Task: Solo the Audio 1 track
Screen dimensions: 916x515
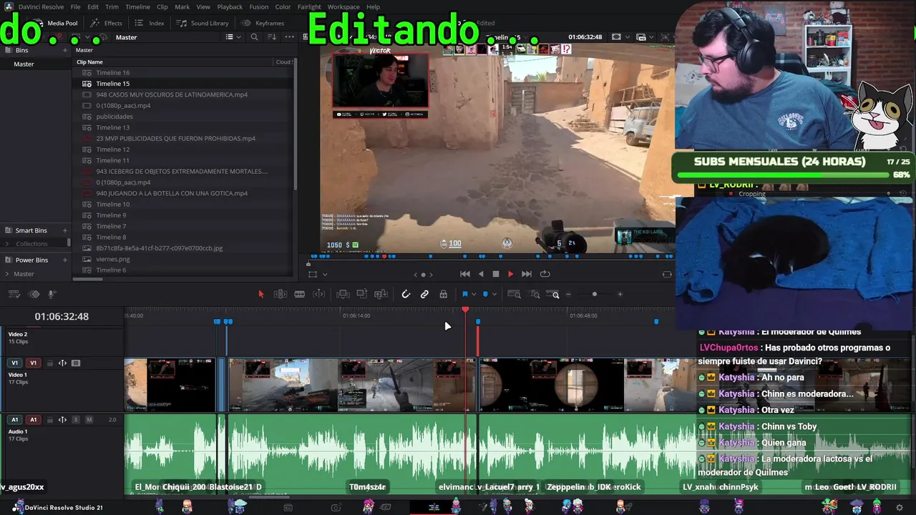Action: point(76,420)
